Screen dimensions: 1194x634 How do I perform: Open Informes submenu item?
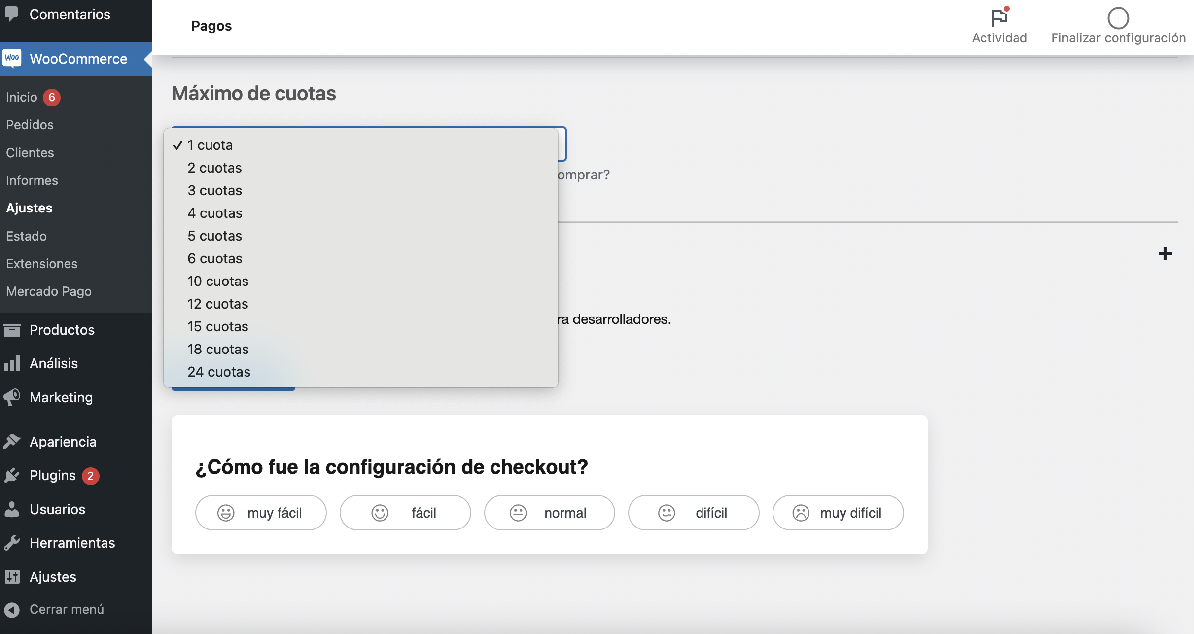click(32, 180)
